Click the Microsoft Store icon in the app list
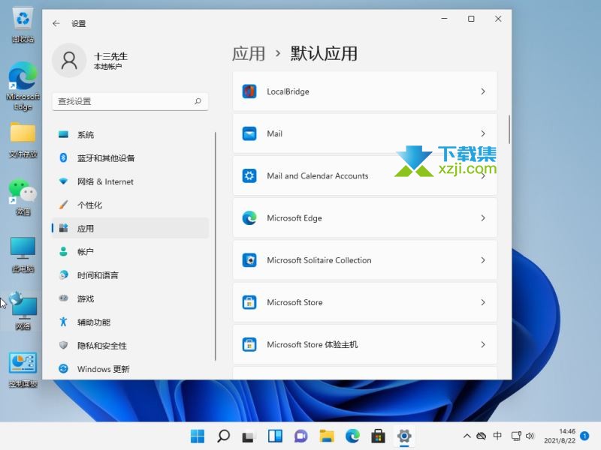 coord(249,302)
